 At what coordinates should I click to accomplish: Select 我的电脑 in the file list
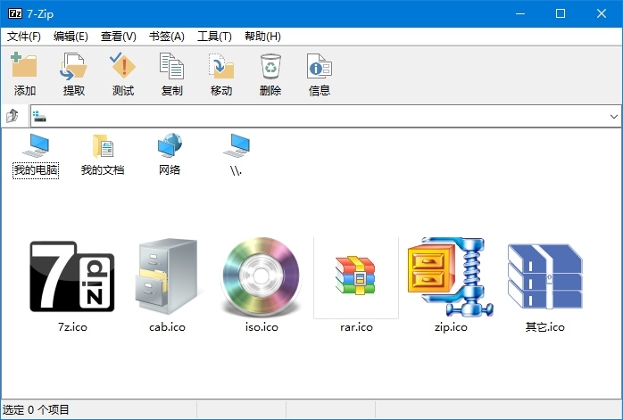36,153
